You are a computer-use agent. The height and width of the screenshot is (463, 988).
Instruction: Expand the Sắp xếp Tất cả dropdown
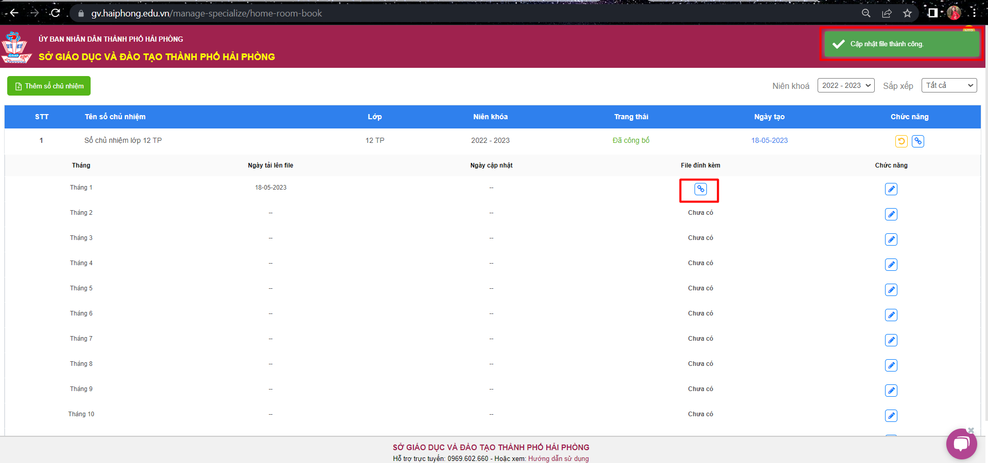(x=948, y=85)
